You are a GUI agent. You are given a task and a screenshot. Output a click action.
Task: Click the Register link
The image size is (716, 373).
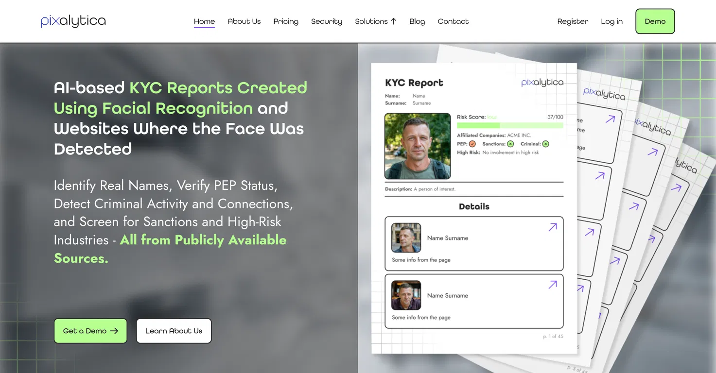[x=573, y=21]
